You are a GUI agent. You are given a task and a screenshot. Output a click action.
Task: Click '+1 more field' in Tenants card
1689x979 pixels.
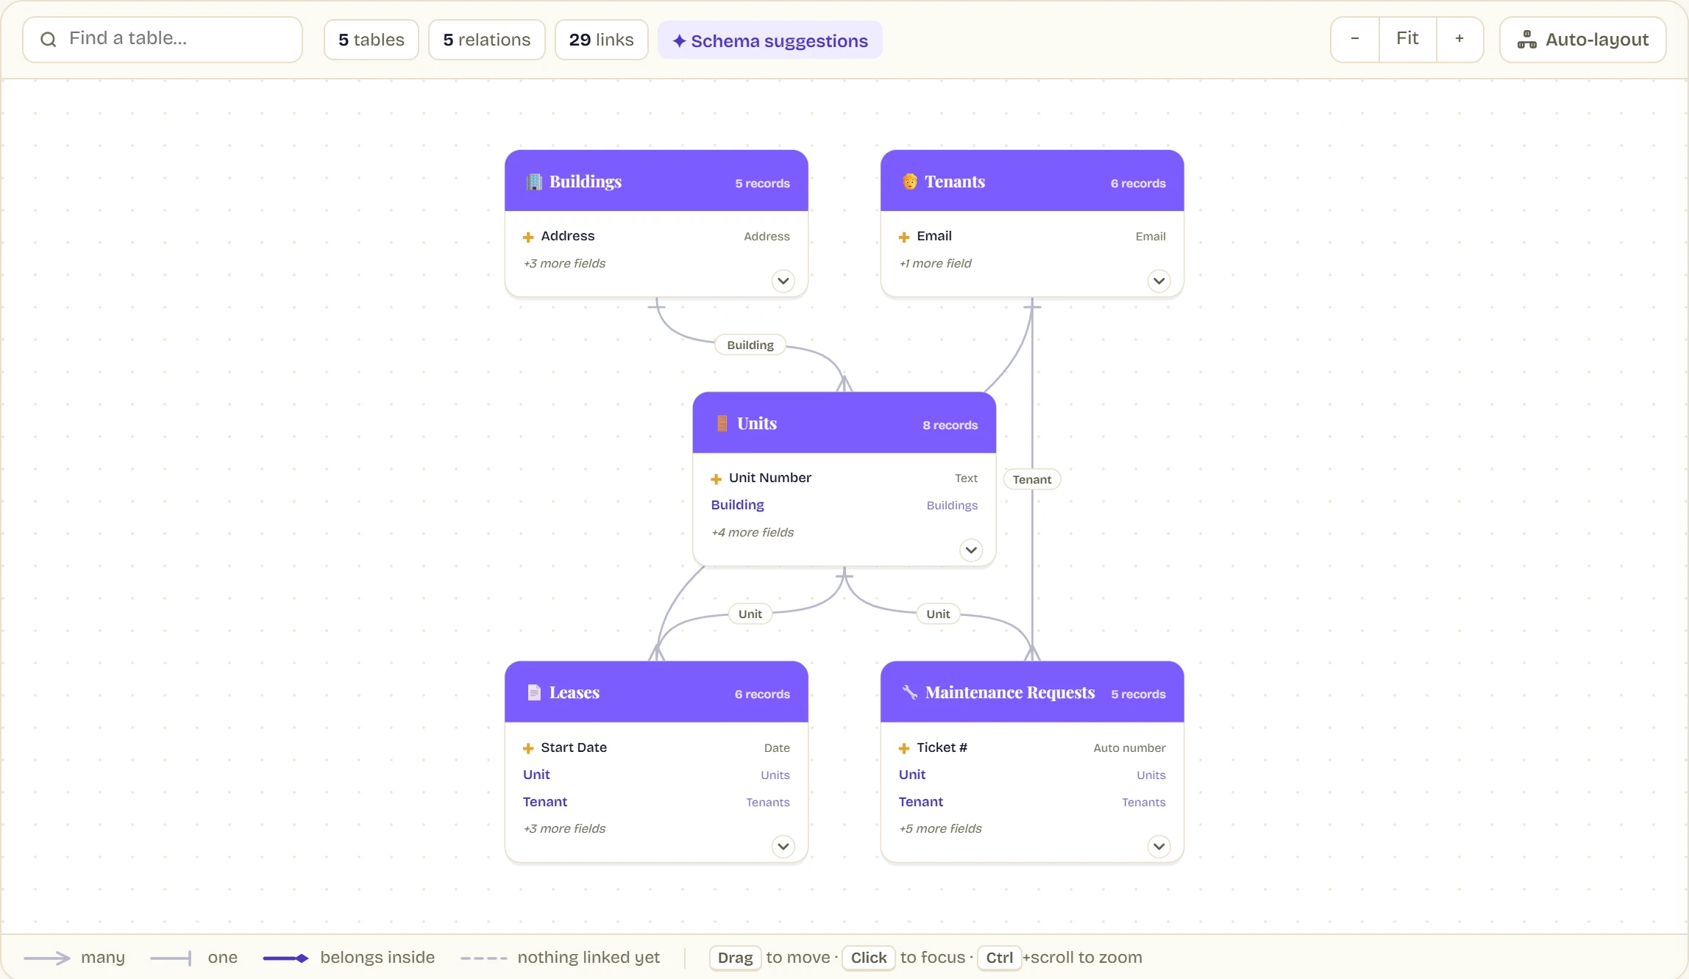coord(935,263)
